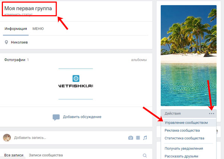Click the location pin icon near Николаев
224x159 pixels.
coord(6,42)
